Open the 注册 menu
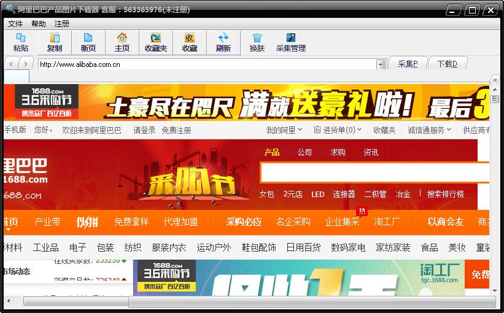The height and width of the screenshot is (313, 504). point(62,24)
